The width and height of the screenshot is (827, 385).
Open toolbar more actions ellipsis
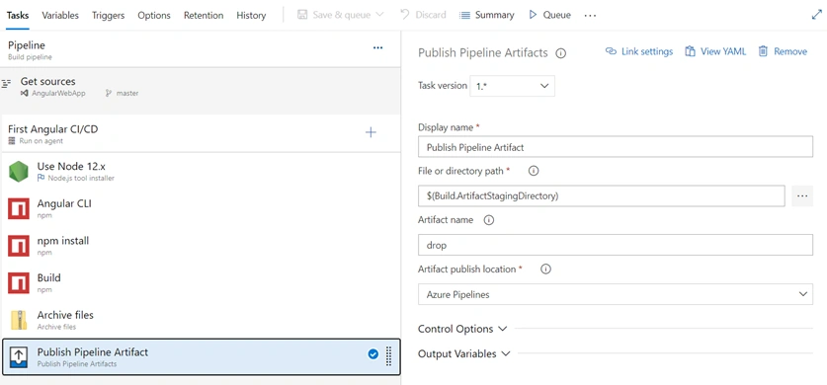pos(590,15)
